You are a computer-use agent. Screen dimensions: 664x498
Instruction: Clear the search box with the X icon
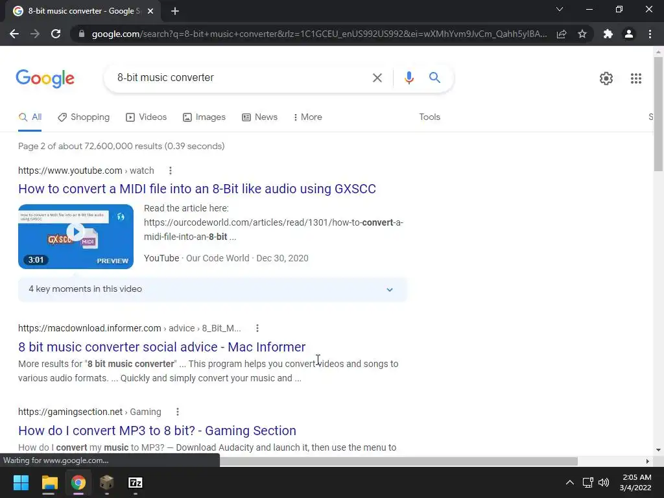click(x=377, y=78)
